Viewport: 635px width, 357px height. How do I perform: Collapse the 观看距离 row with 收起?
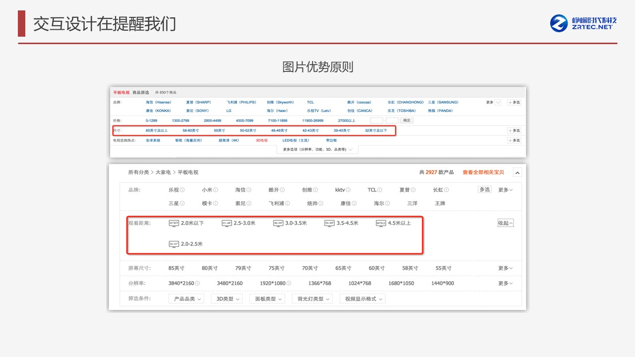point(506,223)
